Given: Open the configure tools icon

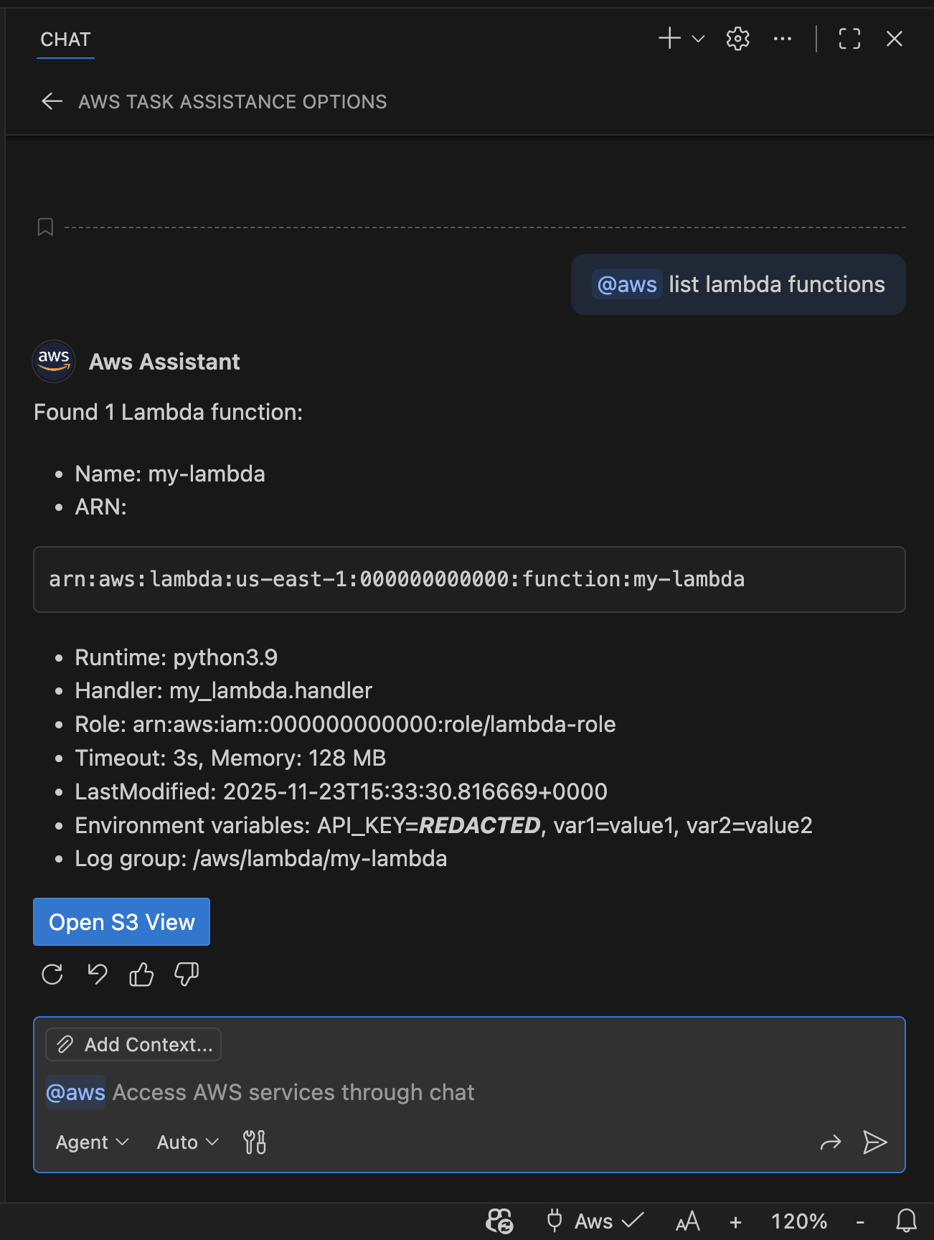Looking at the screenshot, I should pos(254,1142).
